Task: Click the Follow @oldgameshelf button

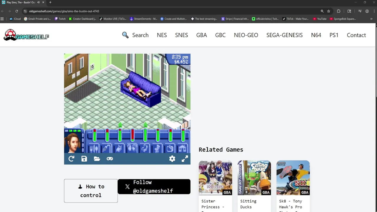Action: pyautogui.click(x=154, y=187)
